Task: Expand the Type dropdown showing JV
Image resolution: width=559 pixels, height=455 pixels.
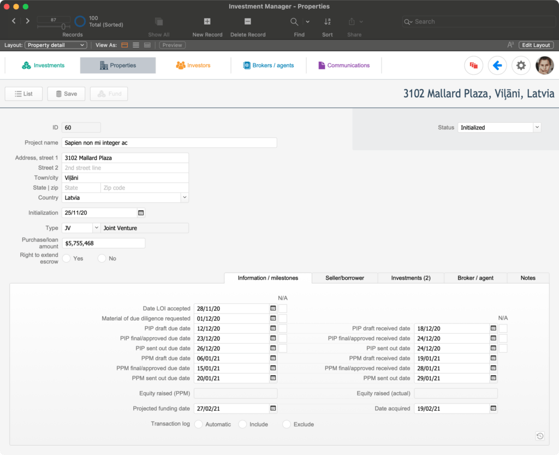Action: (96, 228)
